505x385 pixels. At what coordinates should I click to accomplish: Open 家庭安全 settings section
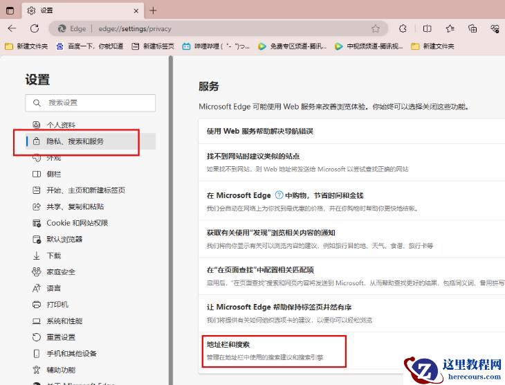click(91, 272)
